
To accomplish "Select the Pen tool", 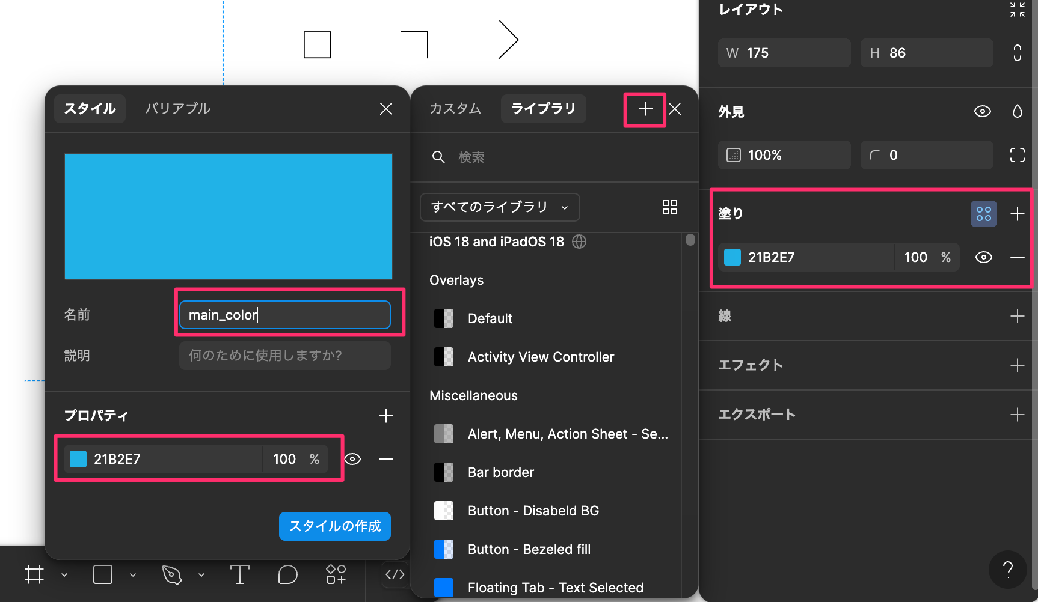I will pyautogui.click(x=171, y=574).
